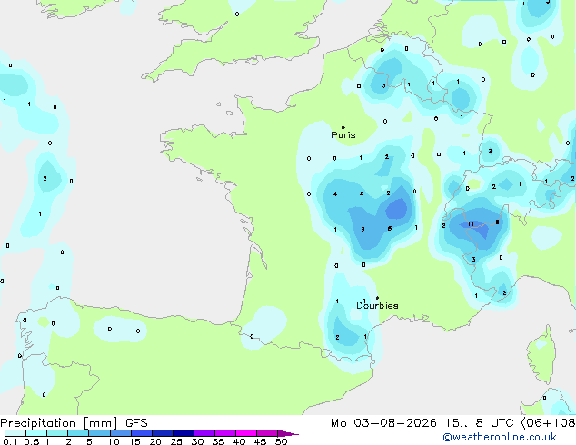Viewport: 576px width, 445px height.
Task: Click the '25' legend scale label
Action: [176, 441]
